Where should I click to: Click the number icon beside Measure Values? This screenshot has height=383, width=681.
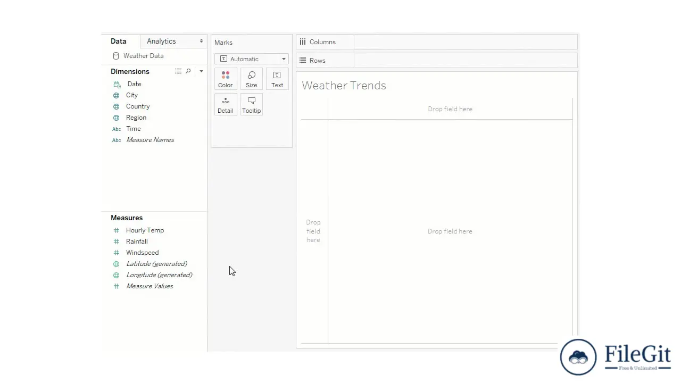click(116, 286)
